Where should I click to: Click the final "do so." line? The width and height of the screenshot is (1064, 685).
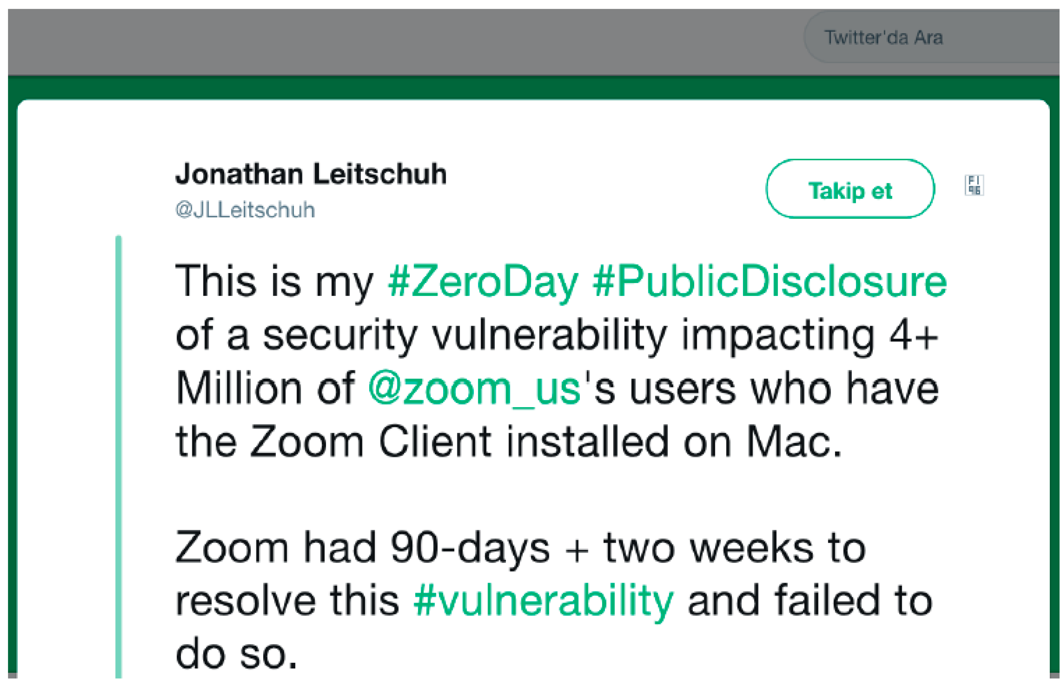[x=236, y=655]
